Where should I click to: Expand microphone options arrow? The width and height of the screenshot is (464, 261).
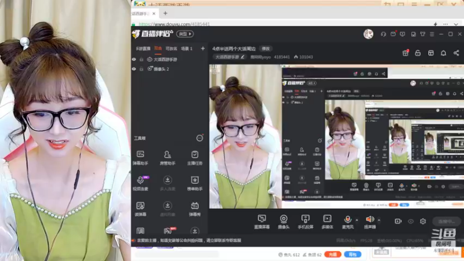[x=357, y=220]
